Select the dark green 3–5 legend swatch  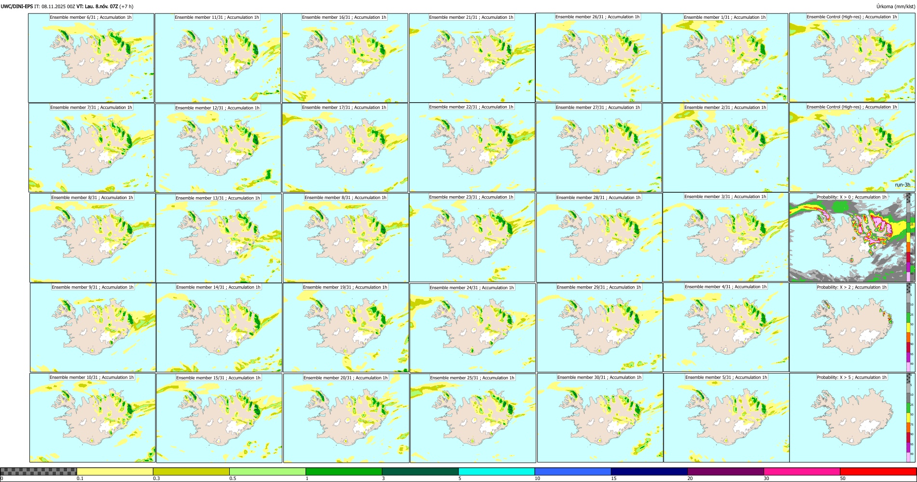tap(420, 471)
